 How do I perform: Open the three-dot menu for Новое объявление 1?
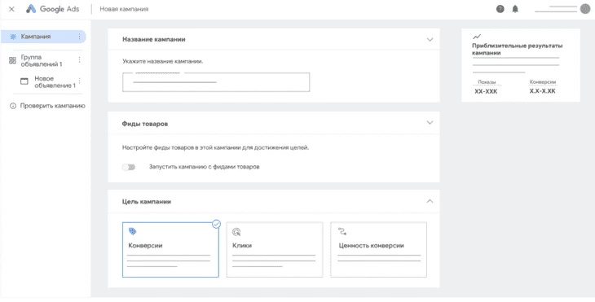[x=79, y=81]
